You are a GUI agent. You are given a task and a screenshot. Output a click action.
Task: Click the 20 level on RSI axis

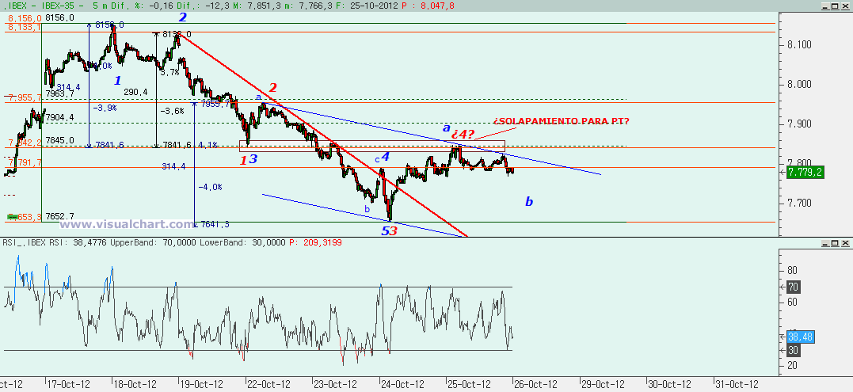[793, 365]
